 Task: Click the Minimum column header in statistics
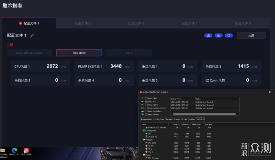(x=185, y=124)
